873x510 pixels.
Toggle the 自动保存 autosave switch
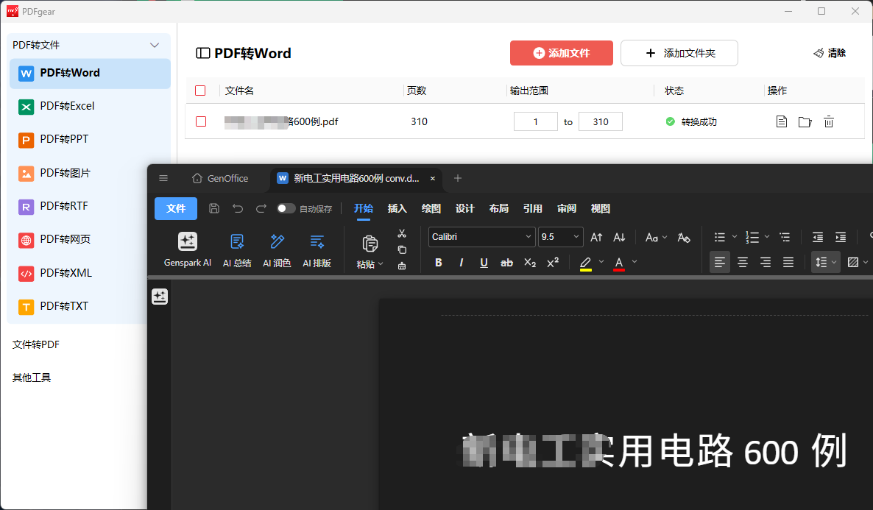286,208
